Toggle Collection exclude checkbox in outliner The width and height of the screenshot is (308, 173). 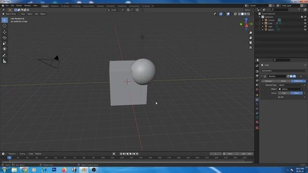302,17
